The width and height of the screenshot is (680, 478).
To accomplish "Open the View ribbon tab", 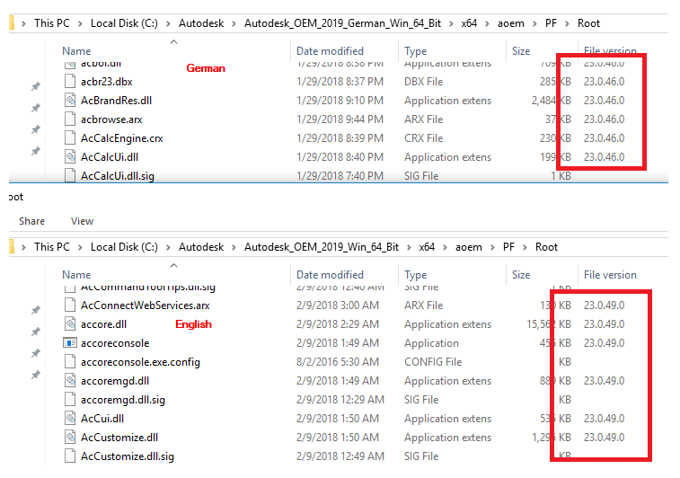I will pos(82,221).
